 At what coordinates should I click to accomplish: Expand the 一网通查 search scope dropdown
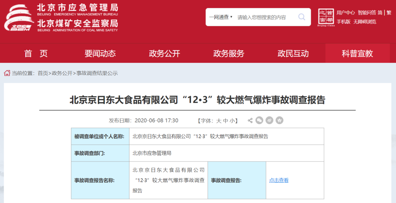220,17
